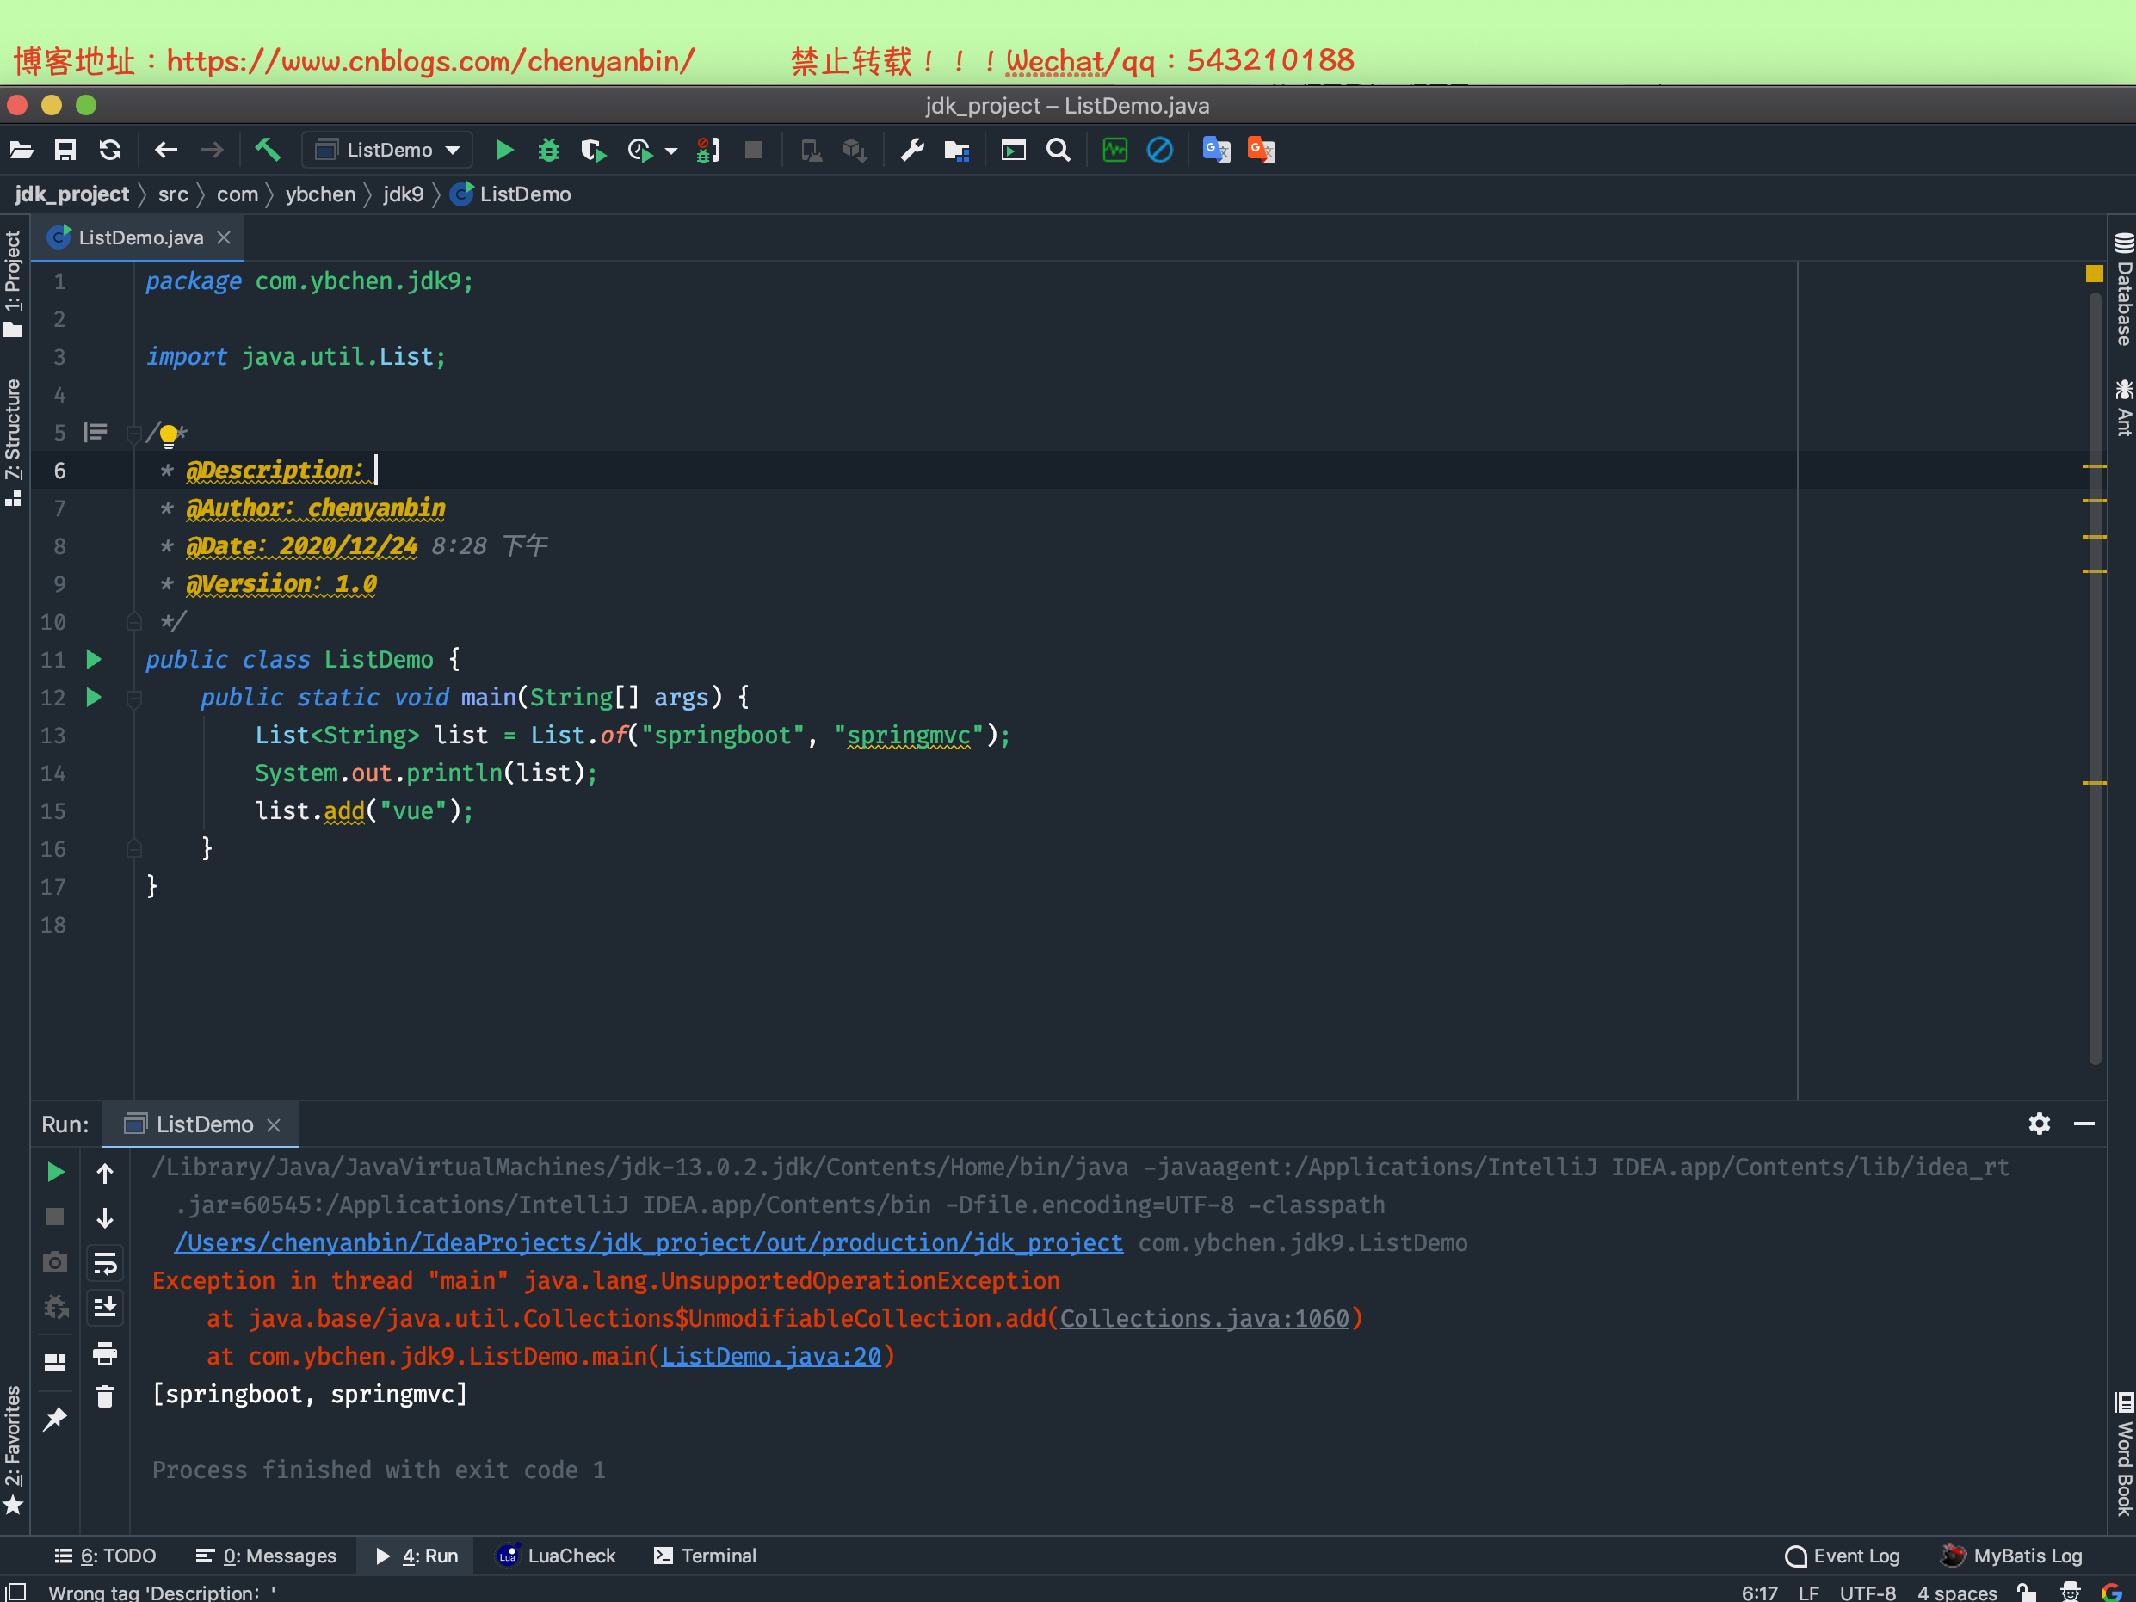
Task: Click the print icon in Run panel
Action: coord(104,1352)
